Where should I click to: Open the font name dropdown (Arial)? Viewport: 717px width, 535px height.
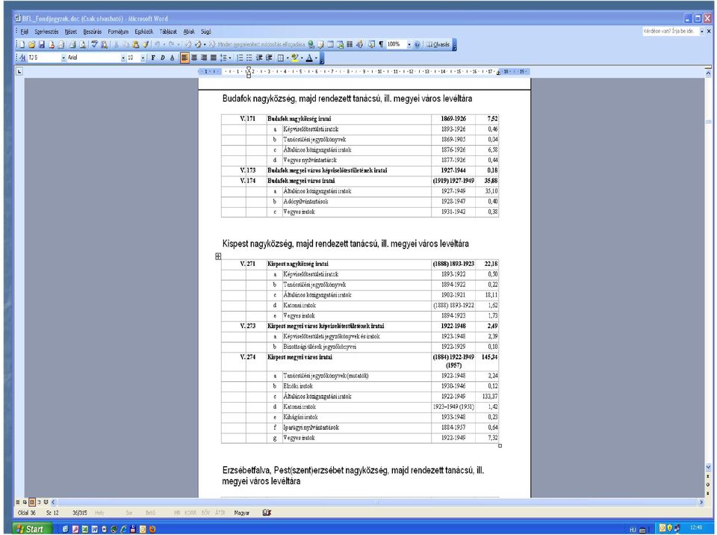123,58
